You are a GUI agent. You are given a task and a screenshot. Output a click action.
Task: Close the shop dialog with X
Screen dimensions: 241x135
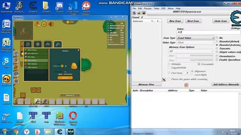point(78,50)
